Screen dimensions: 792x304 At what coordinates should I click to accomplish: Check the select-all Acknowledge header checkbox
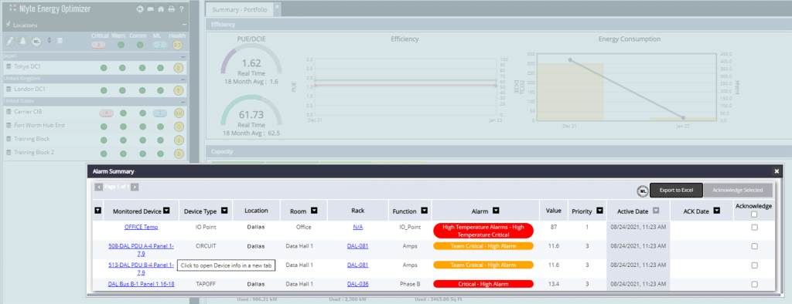coord(754,214)
